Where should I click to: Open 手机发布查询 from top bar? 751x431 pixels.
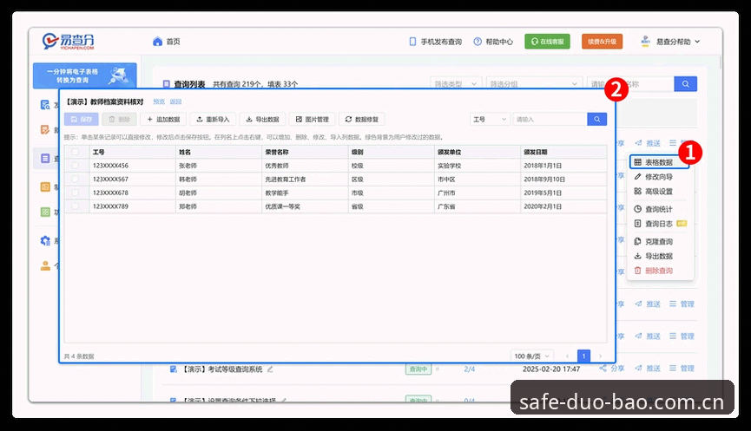coord(435,42)
